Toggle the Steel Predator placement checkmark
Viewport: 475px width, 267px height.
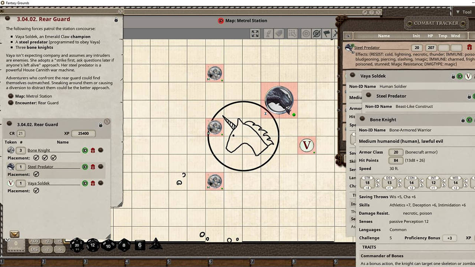point(36,174)
